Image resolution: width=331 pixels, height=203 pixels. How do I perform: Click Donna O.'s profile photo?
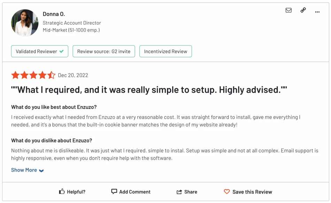tap(25, 23)
